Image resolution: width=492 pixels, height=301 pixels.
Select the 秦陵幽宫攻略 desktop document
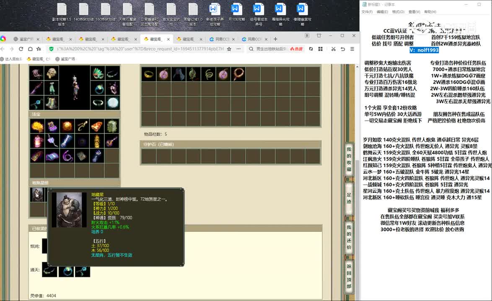302,14
